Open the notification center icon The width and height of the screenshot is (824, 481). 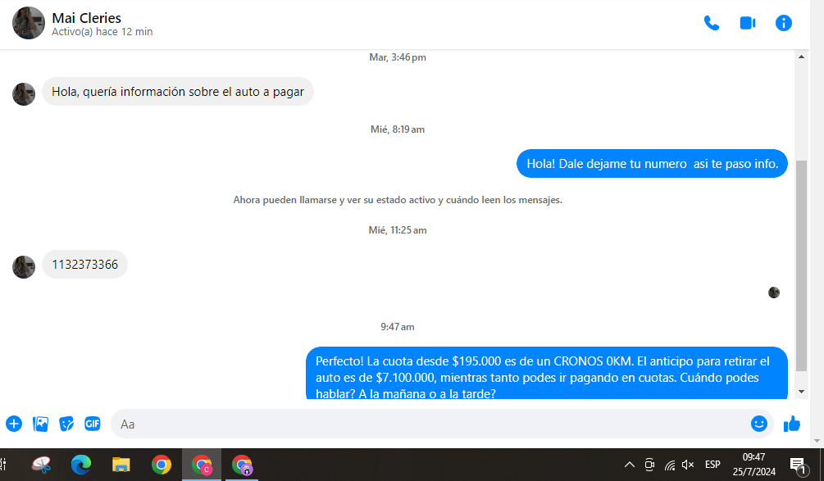point(799,465)
